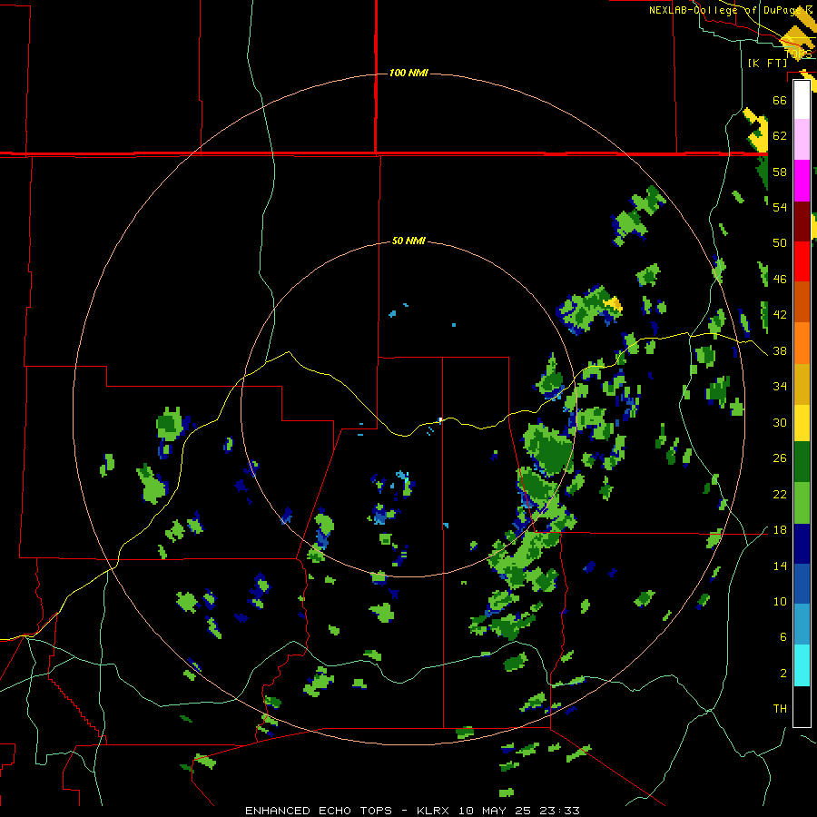Click the 22 legend value
The width and height of the screenshot is (817, 817).
click(x=780, y=495)
